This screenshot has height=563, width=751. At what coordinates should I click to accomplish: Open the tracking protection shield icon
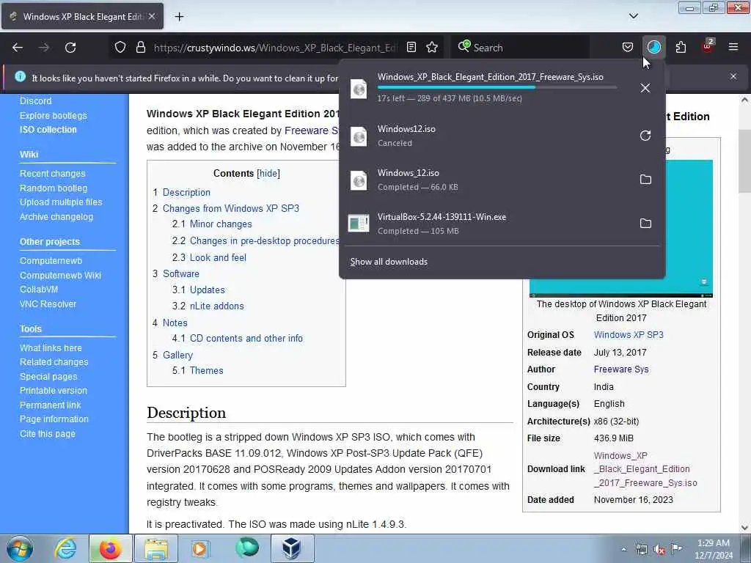point(120,48)
